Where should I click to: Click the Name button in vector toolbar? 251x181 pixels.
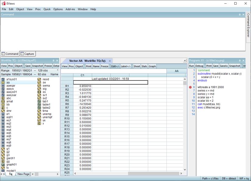click(96, 66)
